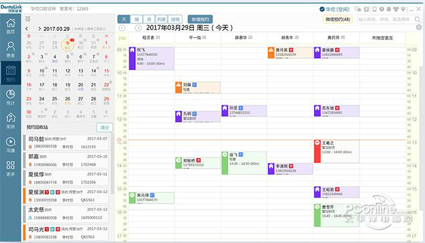Open the skin shirt icon in title bar

tap(396, 9)
